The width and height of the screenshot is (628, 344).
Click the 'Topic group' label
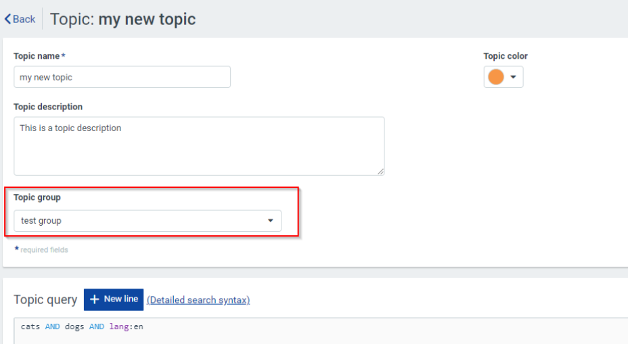[x=37, y=197]
